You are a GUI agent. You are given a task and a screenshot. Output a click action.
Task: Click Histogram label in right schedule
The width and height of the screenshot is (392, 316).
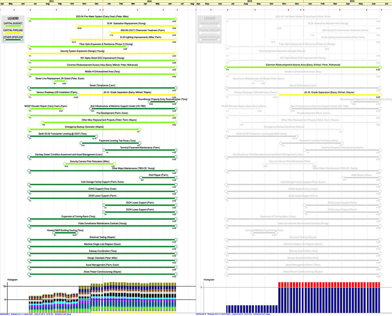tap(209, 280)
